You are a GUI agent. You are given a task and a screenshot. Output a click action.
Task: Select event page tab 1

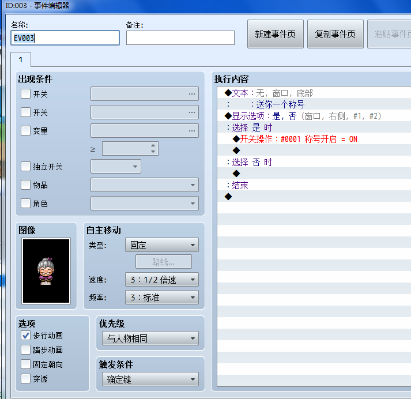[21, 60]
